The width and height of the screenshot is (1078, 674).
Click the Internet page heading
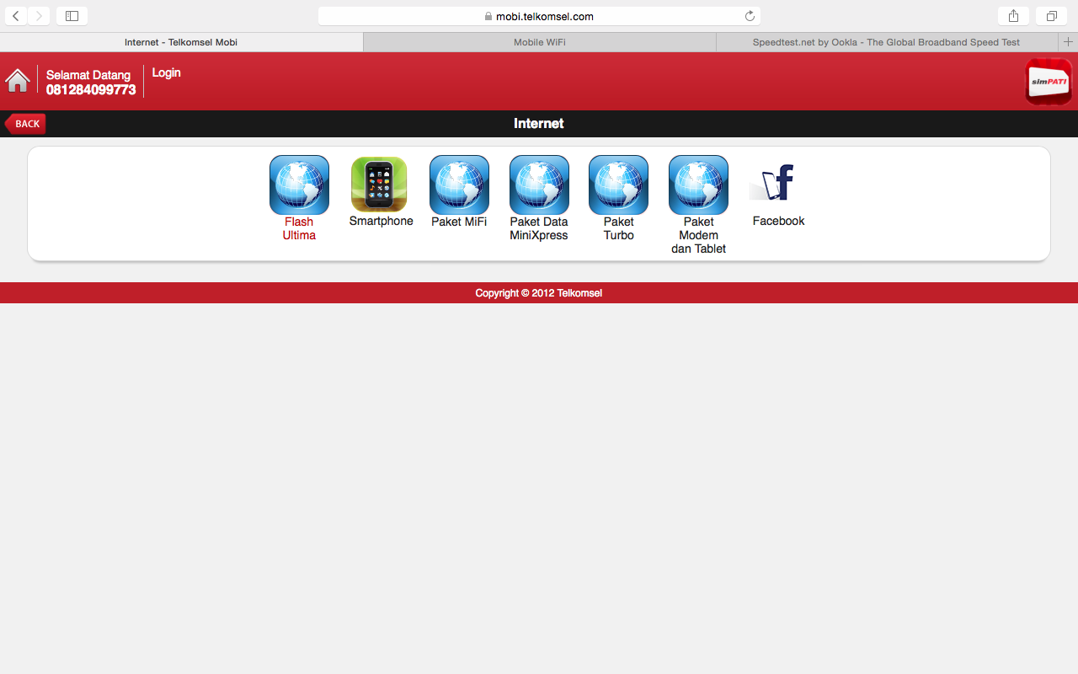(x=539, y=124)
